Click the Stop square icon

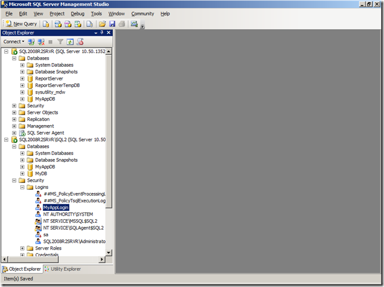[51, 42]
